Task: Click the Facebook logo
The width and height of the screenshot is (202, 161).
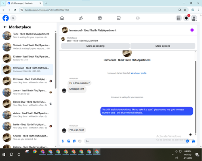Action: [6, 18]
